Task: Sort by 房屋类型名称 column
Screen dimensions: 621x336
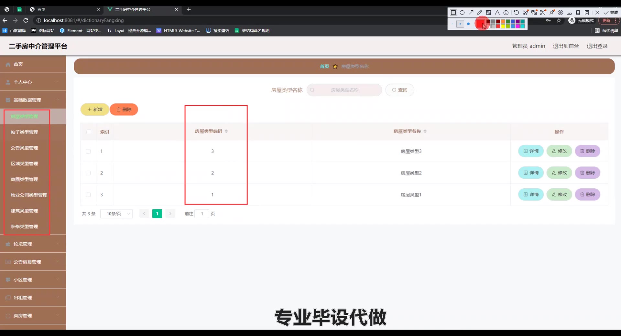Action: tap(425, 131)
